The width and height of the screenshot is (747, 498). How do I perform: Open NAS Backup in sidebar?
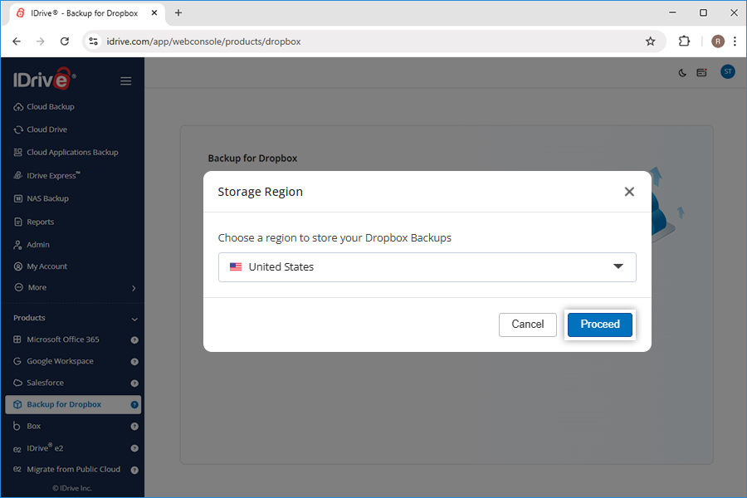point(47,198)
